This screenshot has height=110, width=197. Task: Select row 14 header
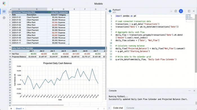10,46
